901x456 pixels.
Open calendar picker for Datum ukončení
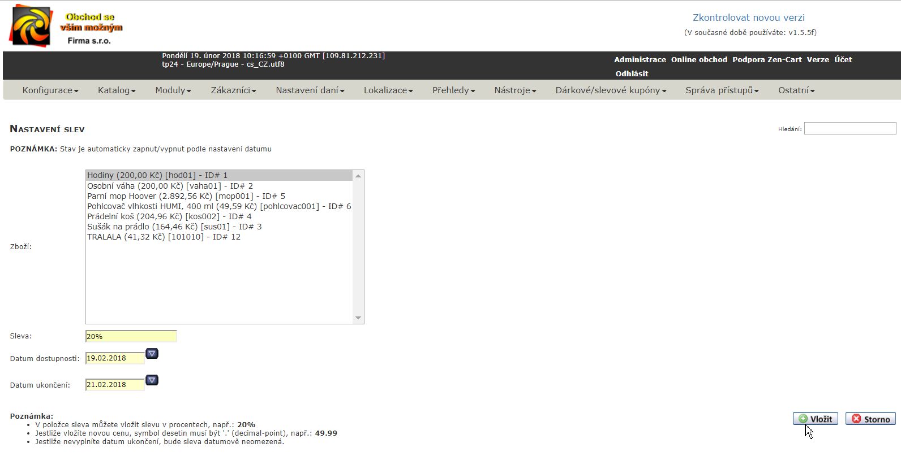point(152,380)
